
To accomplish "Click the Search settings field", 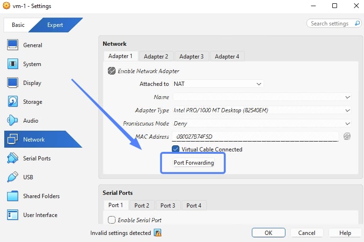I will [334, 24].
